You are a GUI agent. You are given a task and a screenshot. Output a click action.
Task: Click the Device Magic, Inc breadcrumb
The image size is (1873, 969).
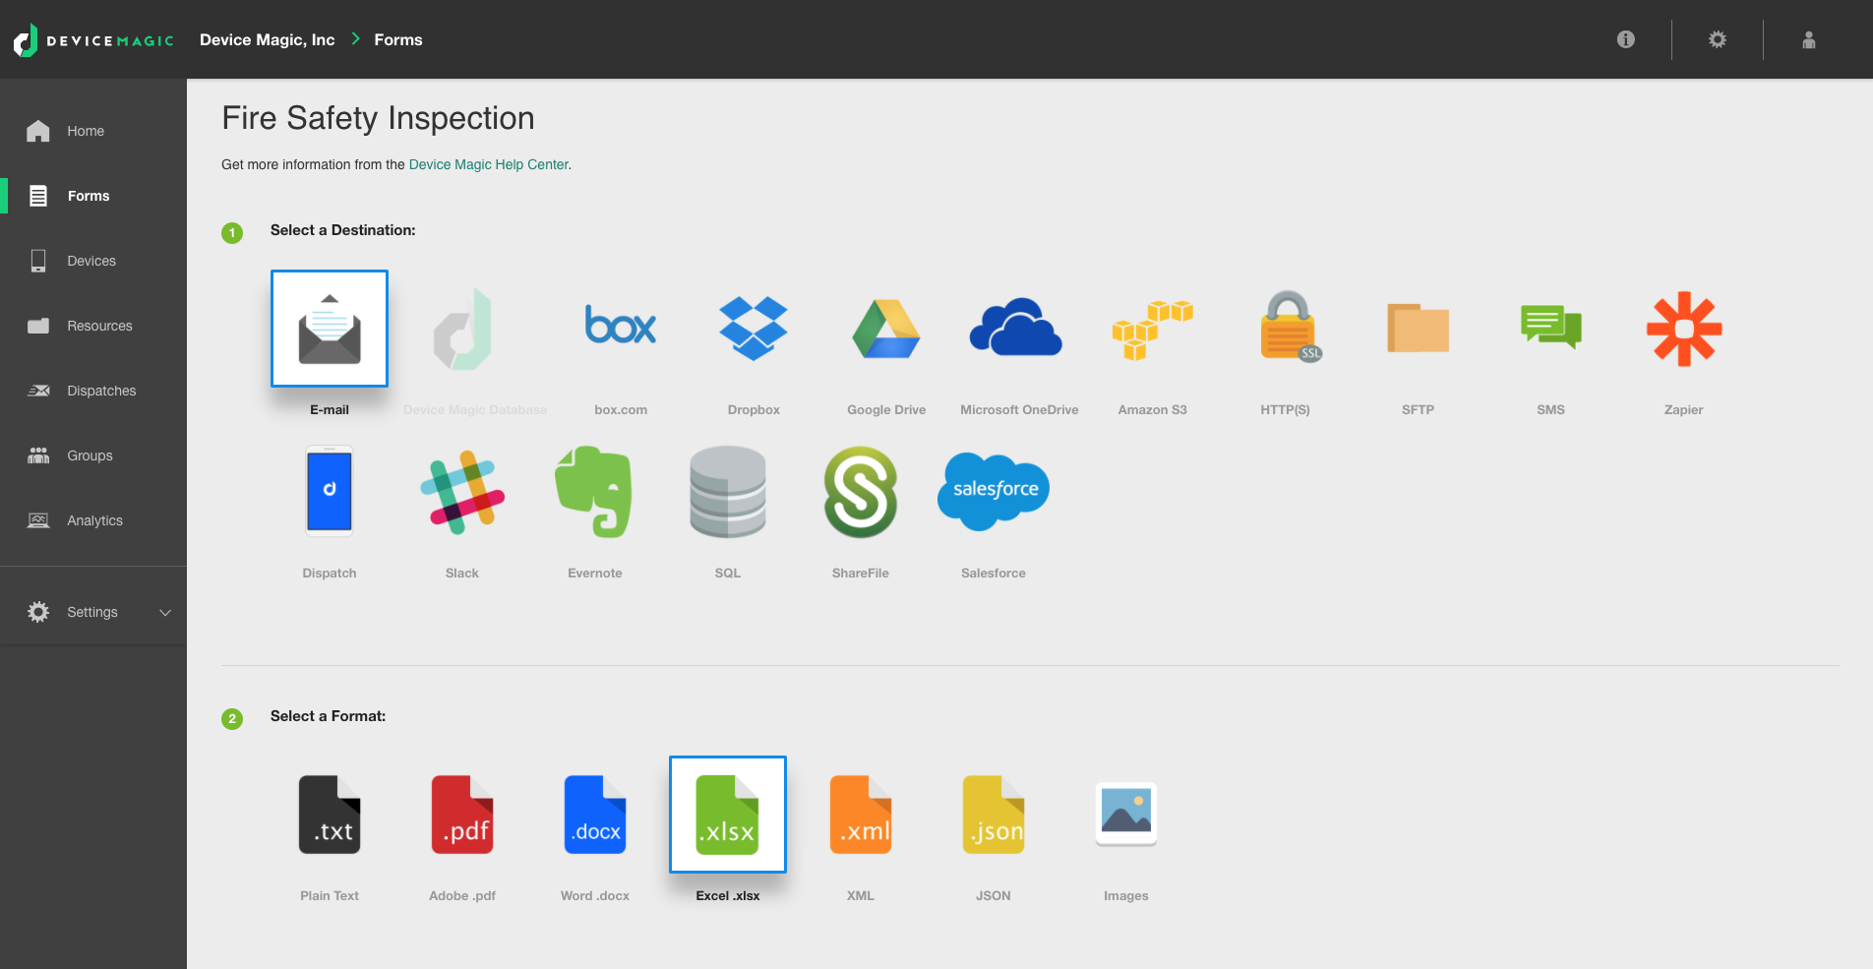pos(268,39)
